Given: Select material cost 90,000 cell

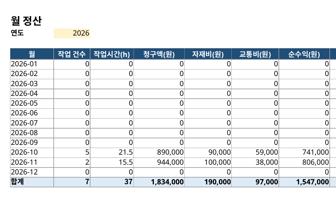Looking at the screenshot, I should 208,152.
